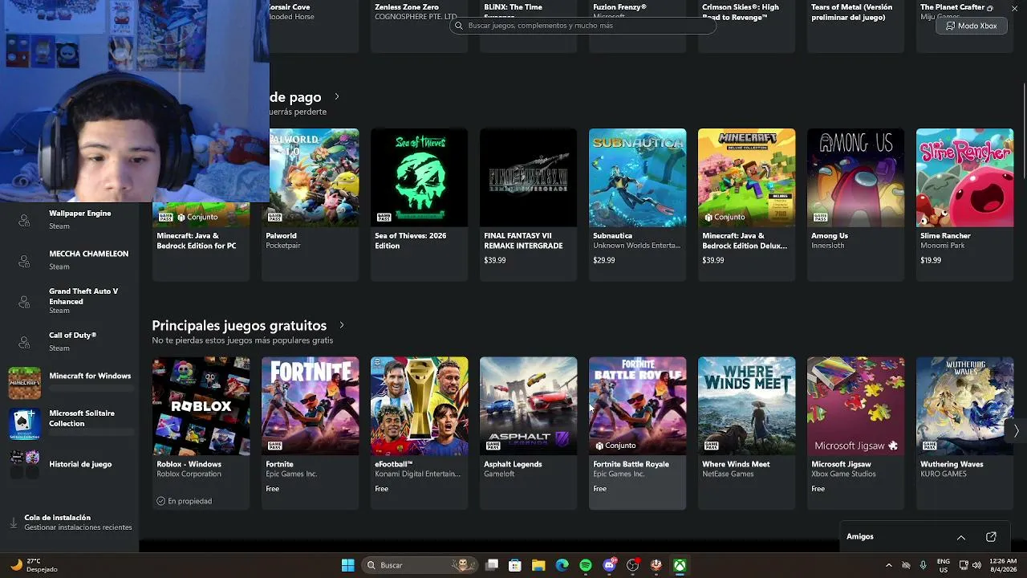Open the Among Us cover art
1027x578 pixels.
coord(855,177)
